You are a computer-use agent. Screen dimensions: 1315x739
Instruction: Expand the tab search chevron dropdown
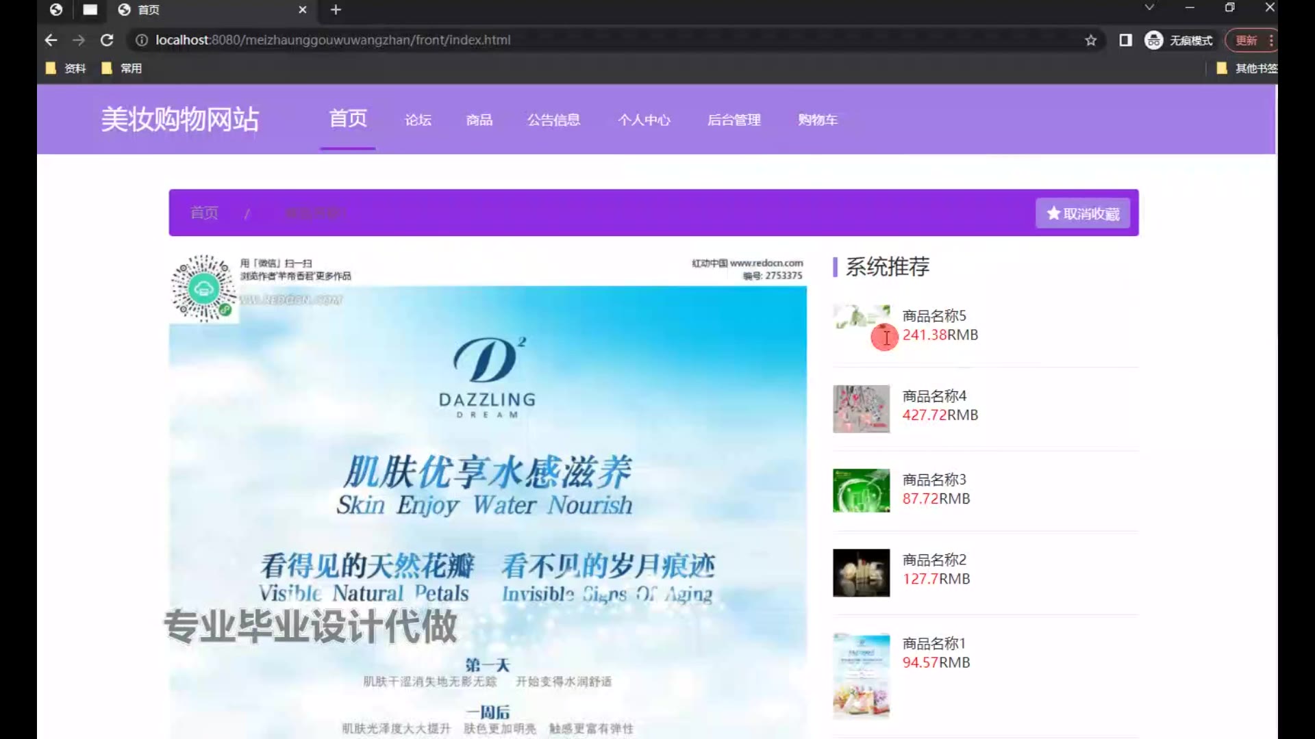pos(1149,8)
